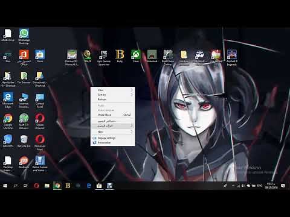Viewport: 290px width, 217px height.
Task: Select the New folder (4) - Shortcut icon
Action: click(8, 79)
